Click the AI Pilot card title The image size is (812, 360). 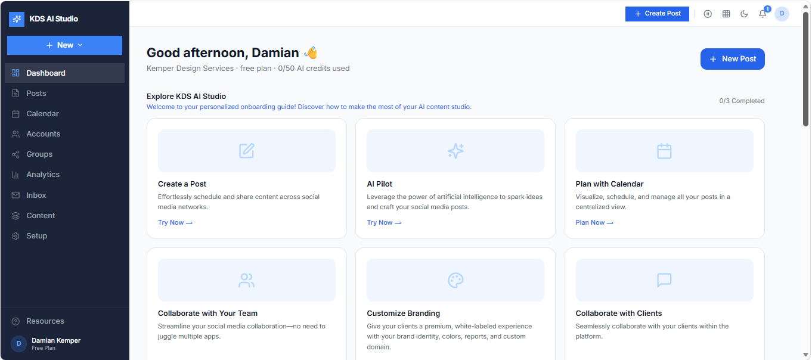(380, 184)
